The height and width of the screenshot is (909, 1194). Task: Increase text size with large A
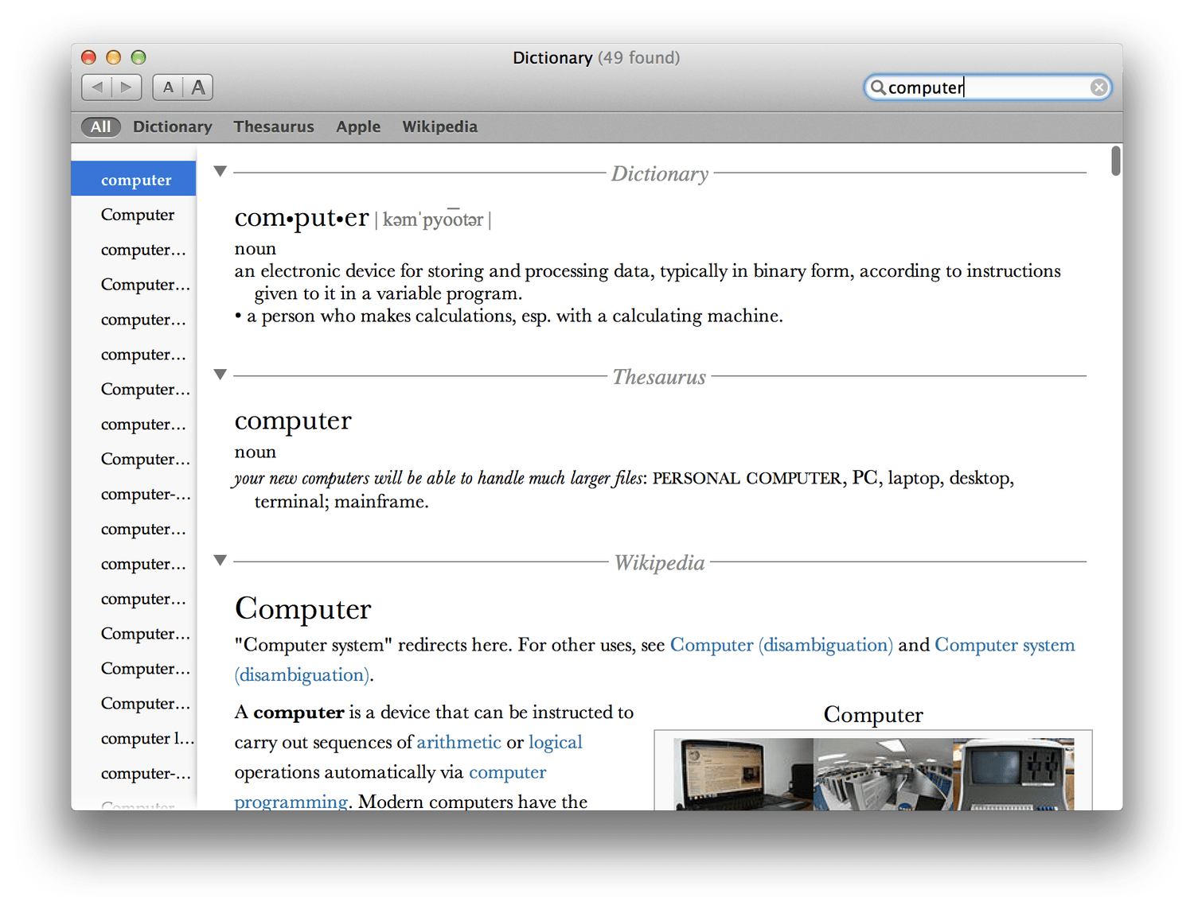tap(198, 87)
